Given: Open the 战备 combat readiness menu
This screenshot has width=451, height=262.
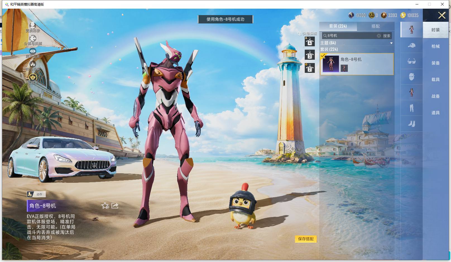Looking at the screenshot, I should tap(436, 96).
